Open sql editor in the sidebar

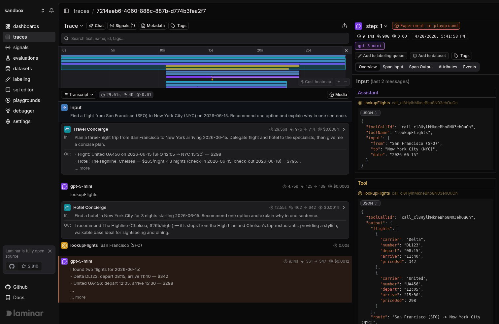point(29,90)
